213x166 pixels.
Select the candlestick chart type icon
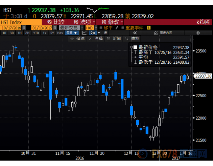[x=92, y=33]
